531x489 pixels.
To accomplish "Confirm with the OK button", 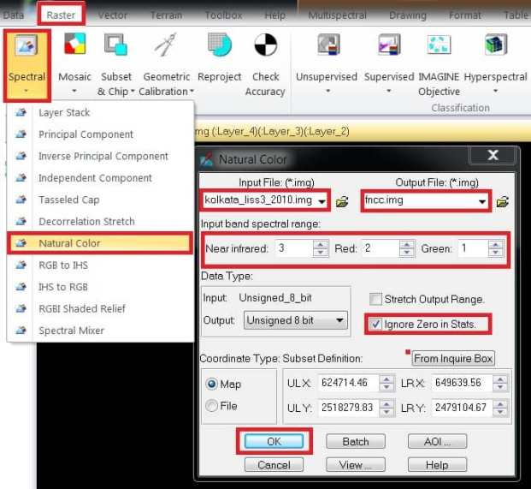I will pos(274,441).
